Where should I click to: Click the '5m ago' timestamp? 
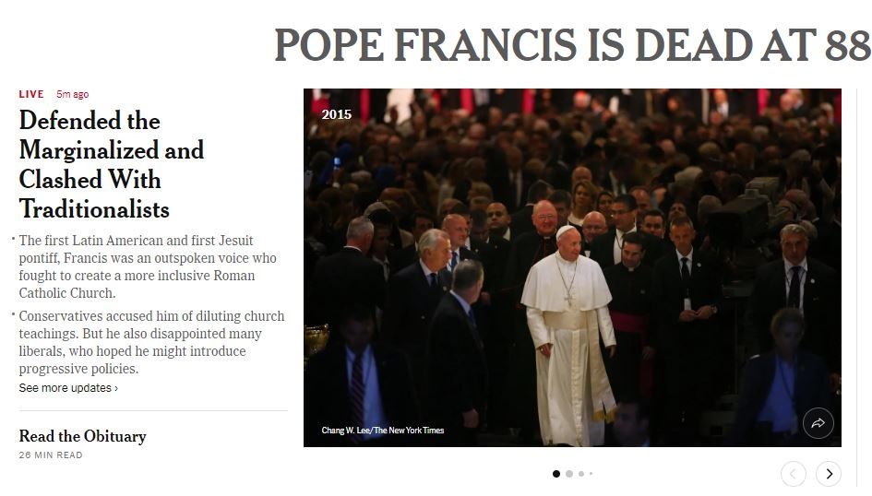tap(72, 94)
